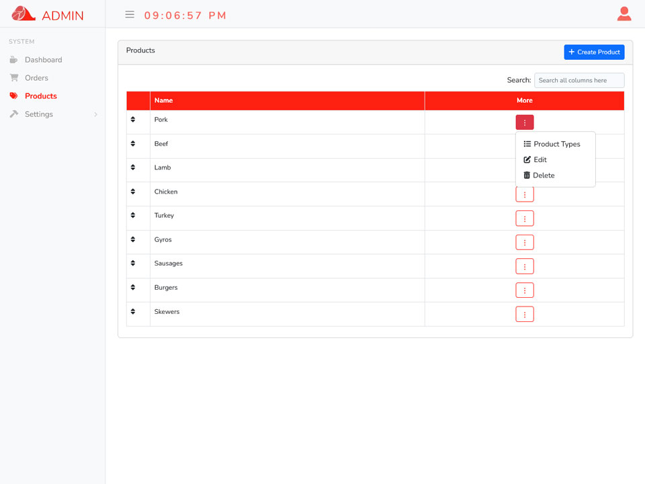Expand the Settings submenu chevron

pos(95,114)
